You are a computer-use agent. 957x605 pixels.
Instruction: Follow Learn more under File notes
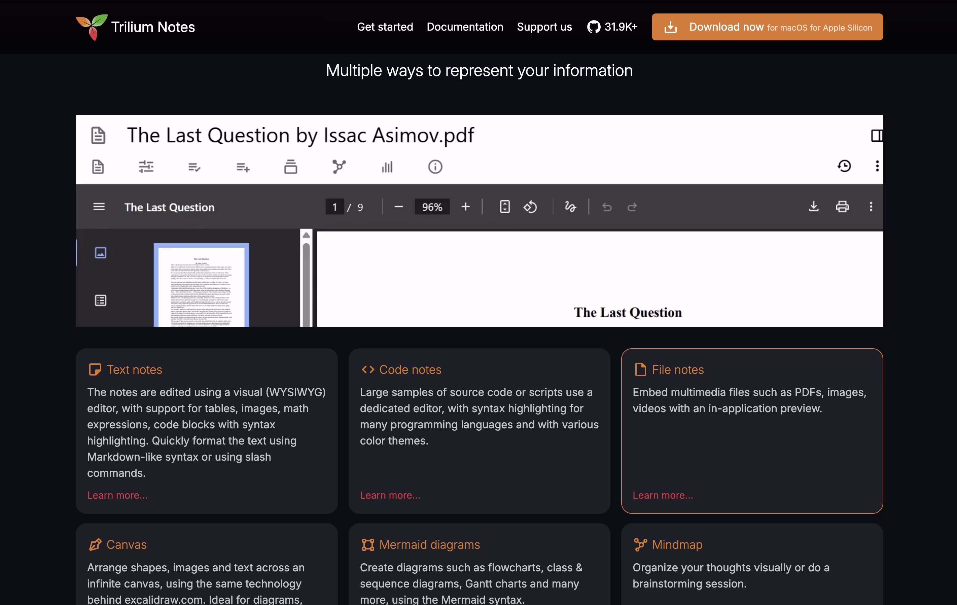click(662, 495)
